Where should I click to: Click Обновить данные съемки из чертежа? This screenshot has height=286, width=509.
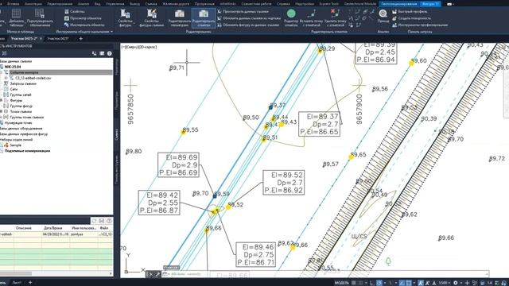pyautogui.click(x=249, y=18)
